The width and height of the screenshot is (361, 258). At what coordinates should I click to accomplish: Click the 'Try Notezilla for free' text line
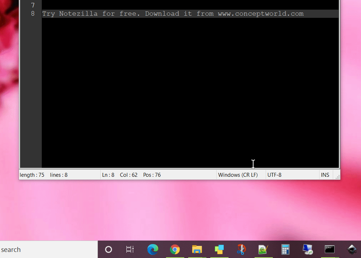[190, 14]
